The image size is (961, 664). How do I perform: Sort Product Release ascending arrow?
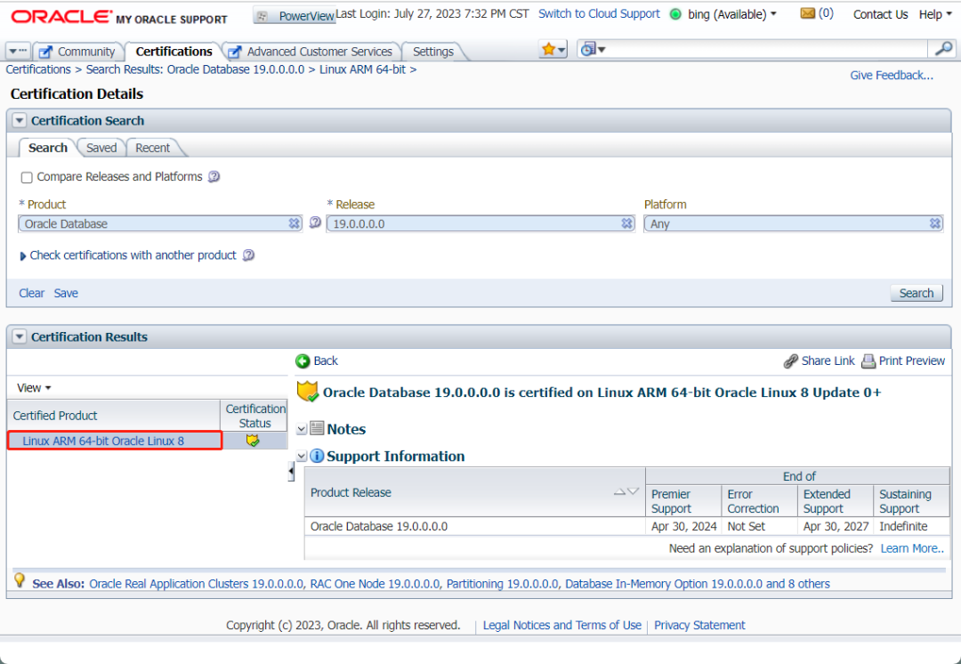click(x=619, y=491)
